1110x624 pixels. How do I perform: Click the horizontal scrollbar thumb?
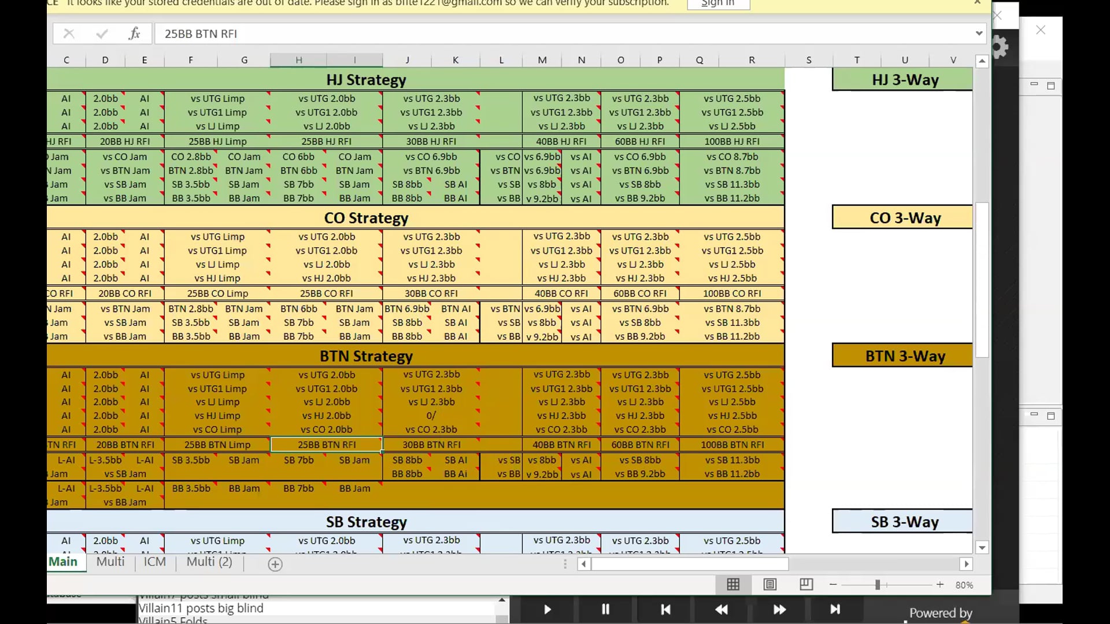[690, 564]
